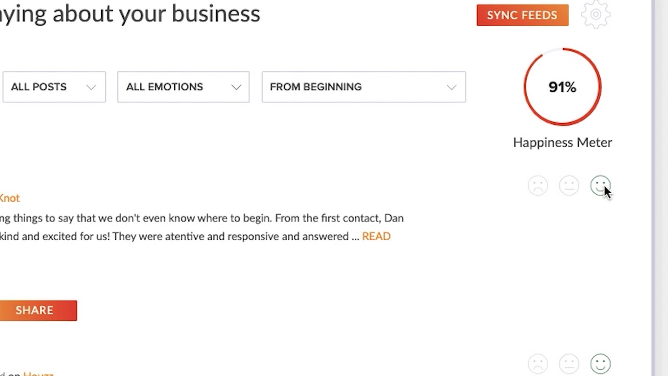Click sad face on the Houzz review

coord(538,363)
